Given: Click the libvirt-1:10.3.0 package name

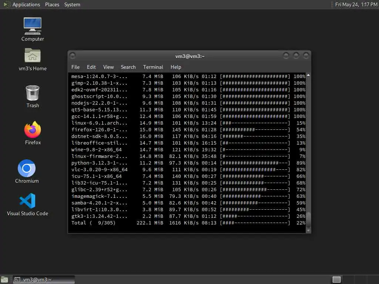Looking at the screenshot, I should (99, 209).
